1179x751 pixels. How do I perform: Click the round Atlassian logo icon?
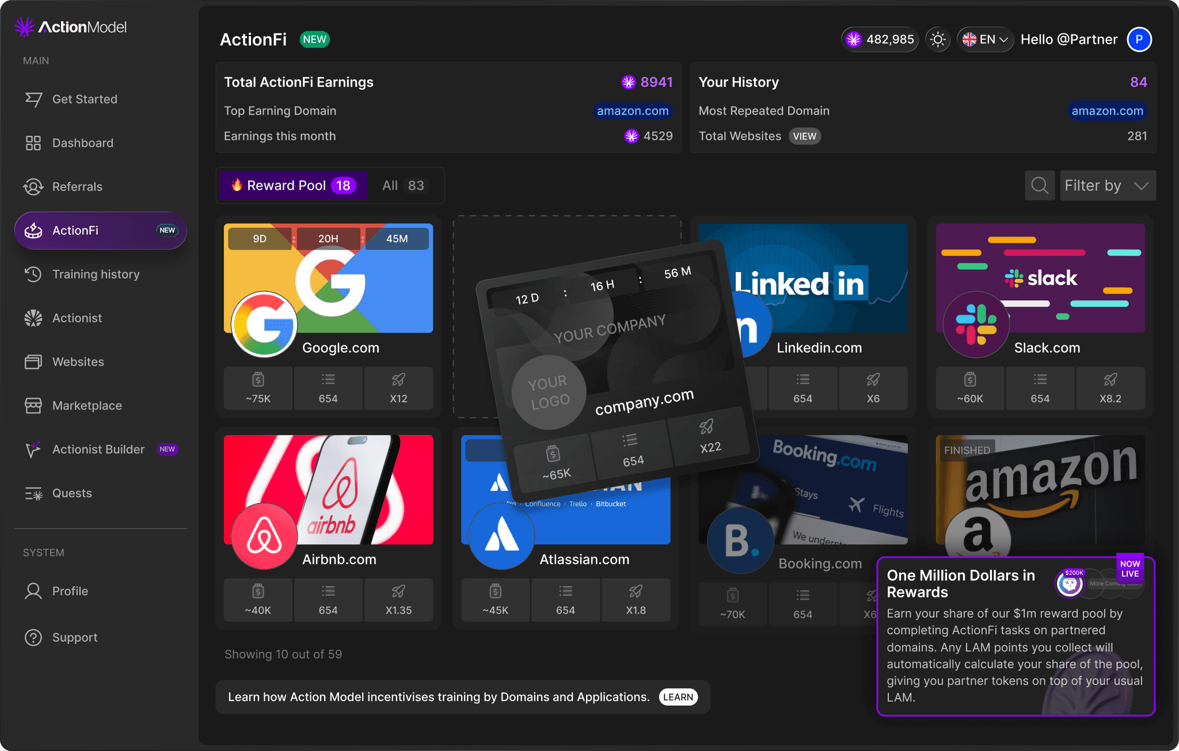[501, 536]
